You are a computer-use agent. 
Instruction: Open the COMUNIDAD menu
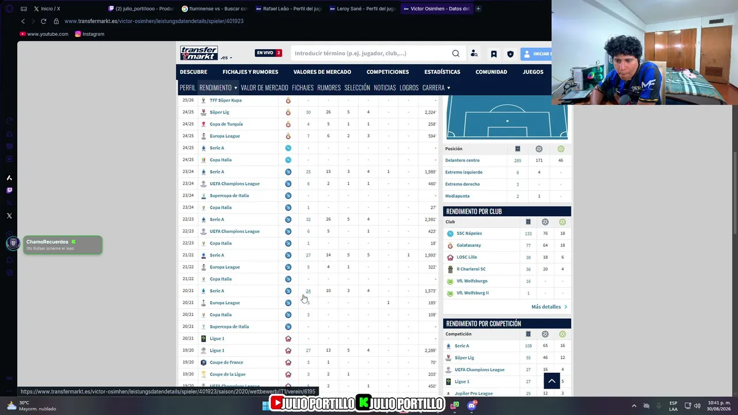[x=491, y=72]
